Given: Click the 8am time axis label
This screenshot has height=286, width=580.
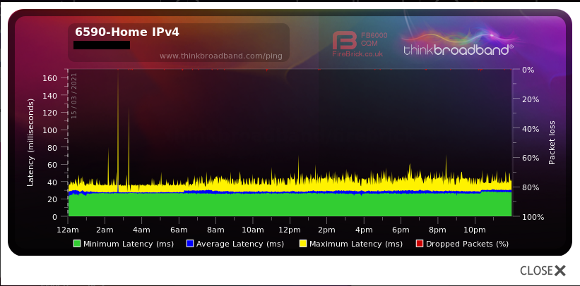Looking at the screenshot, I should coord(215,230).
